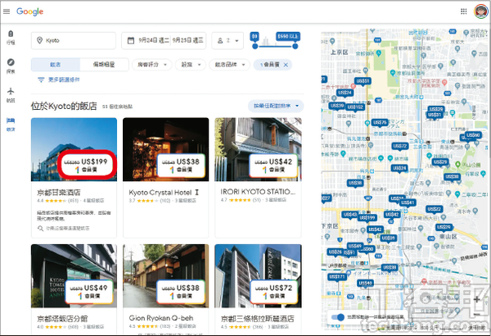Click the US$171 map price marker
491x336 pixels.
[x=337, y=277]
